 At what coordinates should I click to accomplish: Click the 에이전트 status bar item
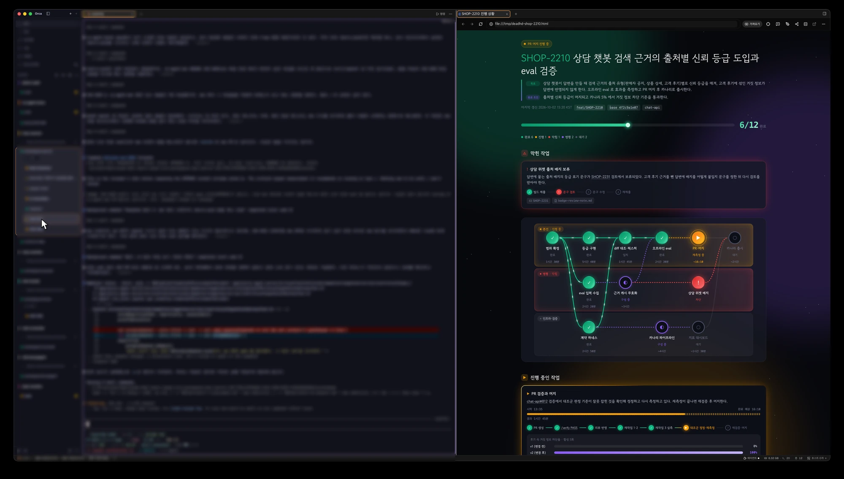751,458
